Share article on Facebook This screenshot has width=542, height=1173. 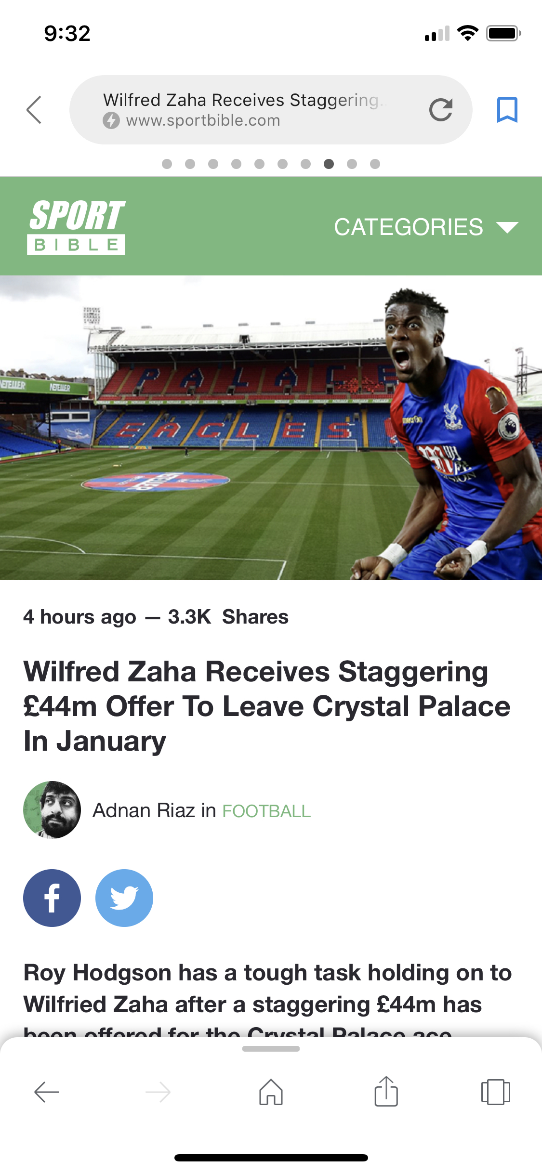pyautogui.click(x=52, y=898)
